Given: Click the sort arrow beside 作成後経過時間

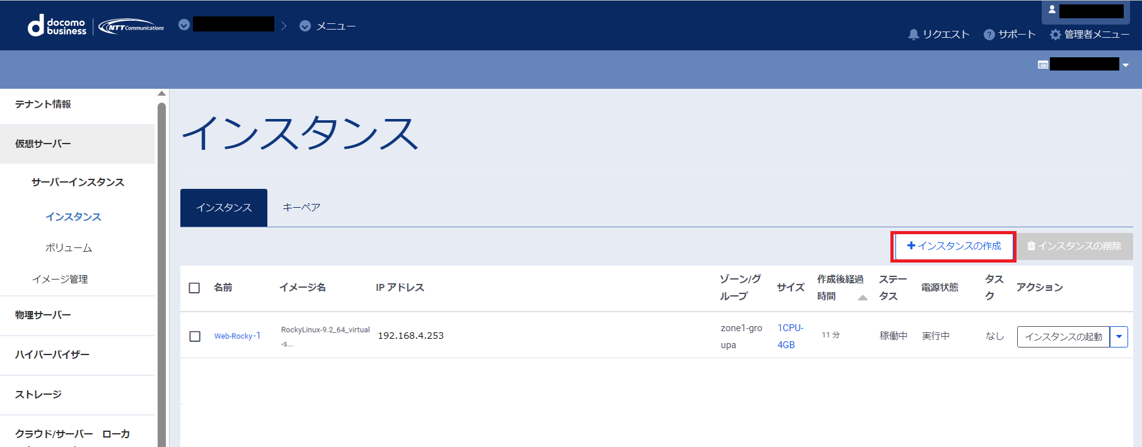Looking at the screenshot, I should click(863, 298).
